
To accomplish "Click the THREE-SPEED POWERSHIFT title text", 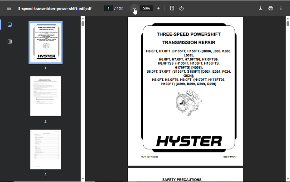I will pyautogui.click(x=188, y=34).
